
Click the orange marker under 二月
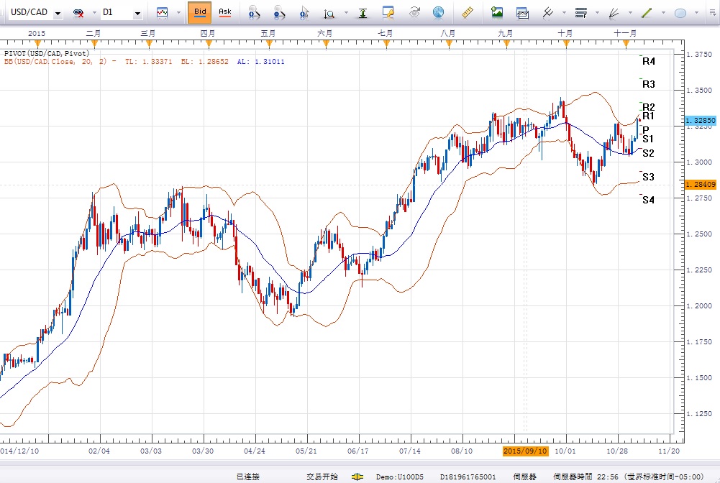(95, 44)
